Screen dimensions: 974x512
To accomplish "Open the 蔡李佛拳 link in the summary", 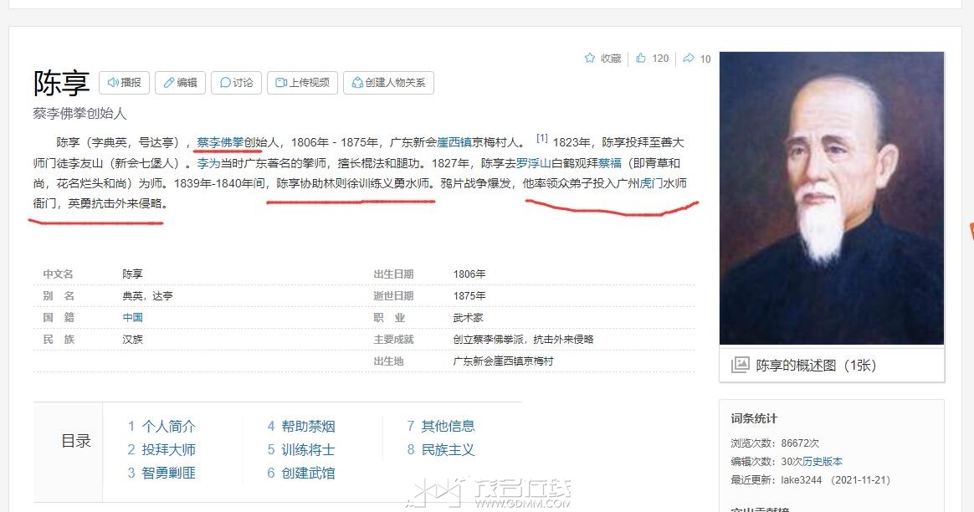I will point(220,142).
